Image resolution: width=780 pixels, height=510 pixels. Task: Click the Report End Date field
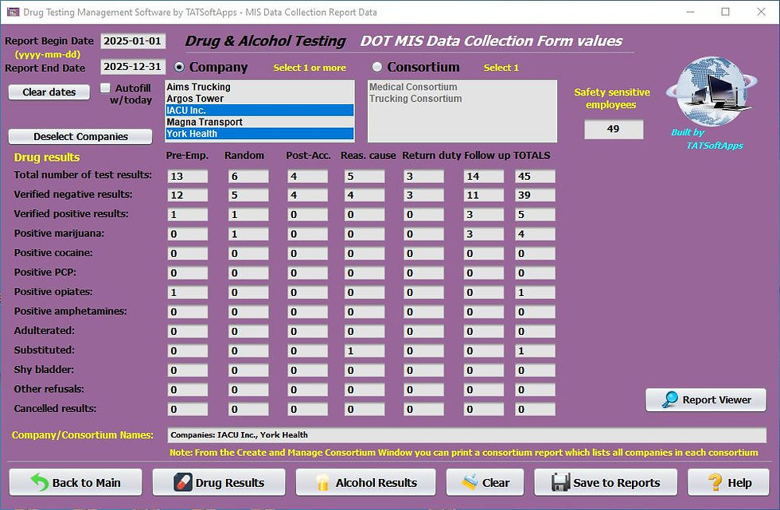coord(132,67)
